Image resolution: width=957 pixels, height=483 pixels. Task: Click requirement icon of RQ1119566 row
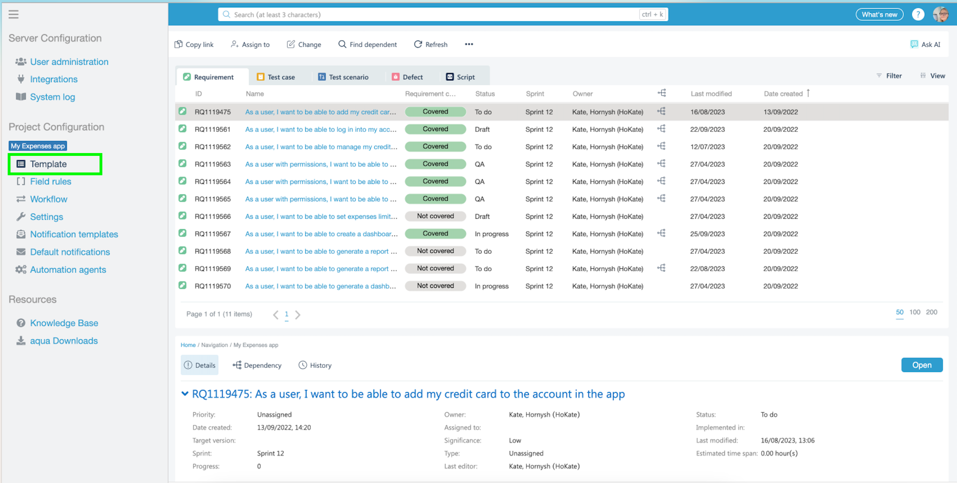pos(183,216)
